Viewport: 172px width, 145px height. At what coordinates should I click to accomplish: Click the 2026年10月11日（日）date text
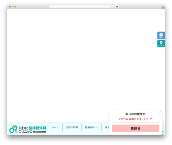tap(134, 119)
